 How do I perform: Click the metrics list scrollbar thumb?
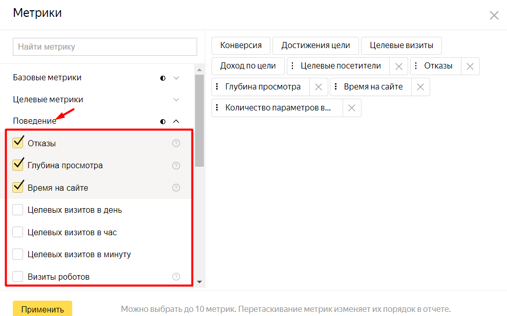[200, 121]
